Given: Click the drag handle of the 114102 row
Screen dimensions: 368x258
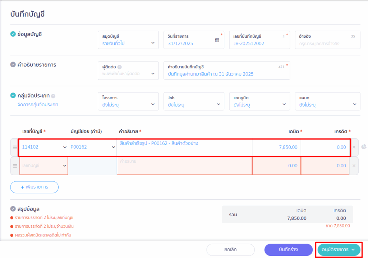Looking at the screenshot, I should pos(15,147).
